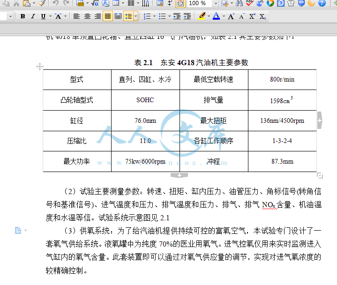
Task: Click the Format Painter brush
Action: point(42,3)
